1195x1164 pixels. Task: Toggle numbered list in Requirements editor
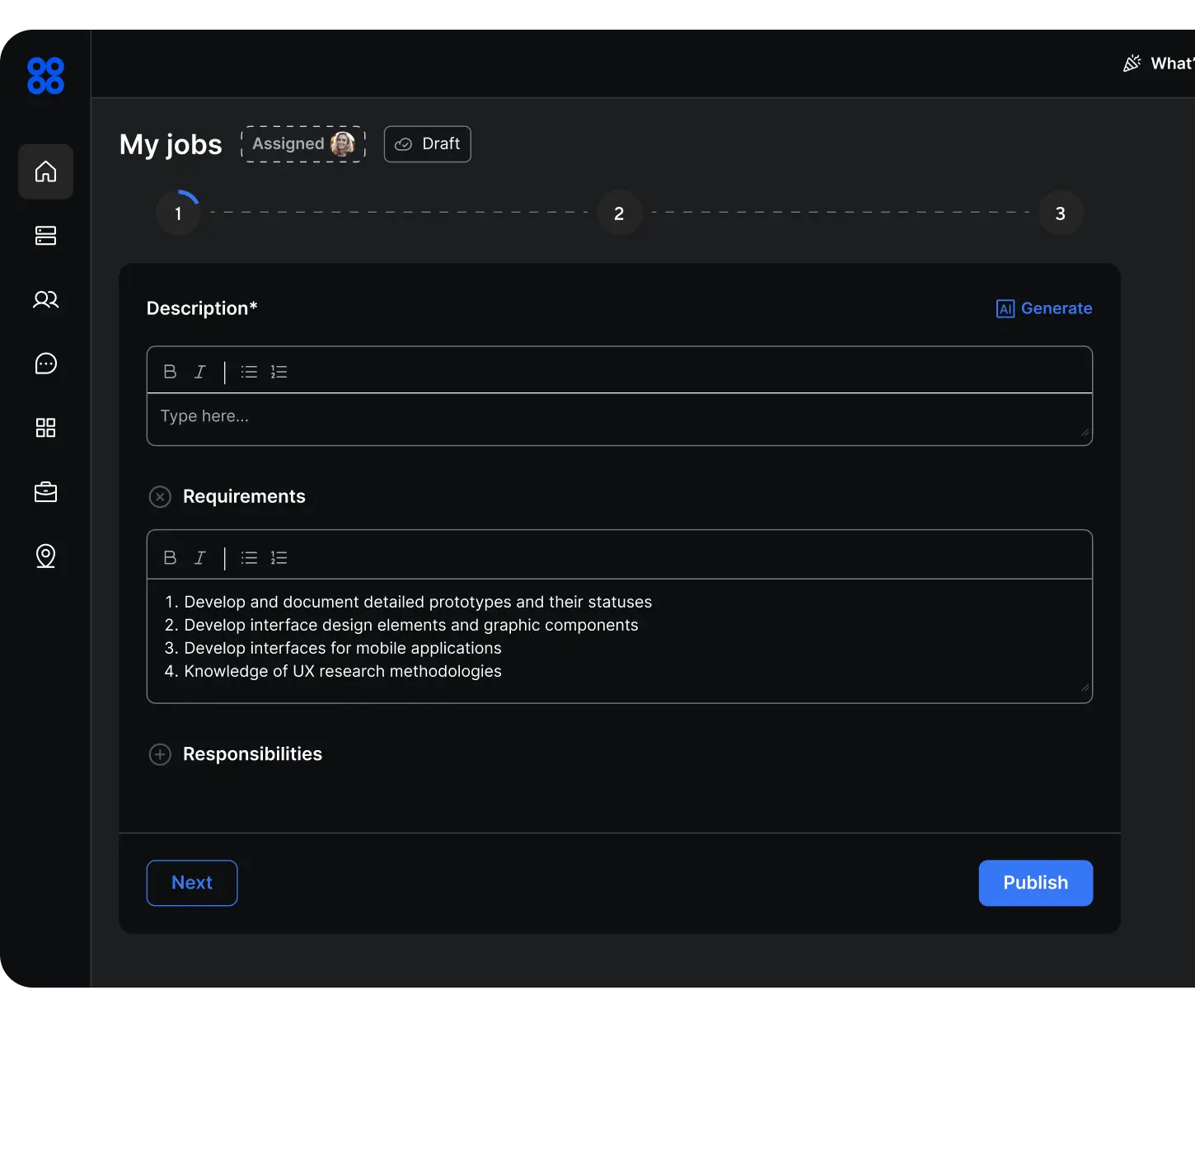(279, 558)
